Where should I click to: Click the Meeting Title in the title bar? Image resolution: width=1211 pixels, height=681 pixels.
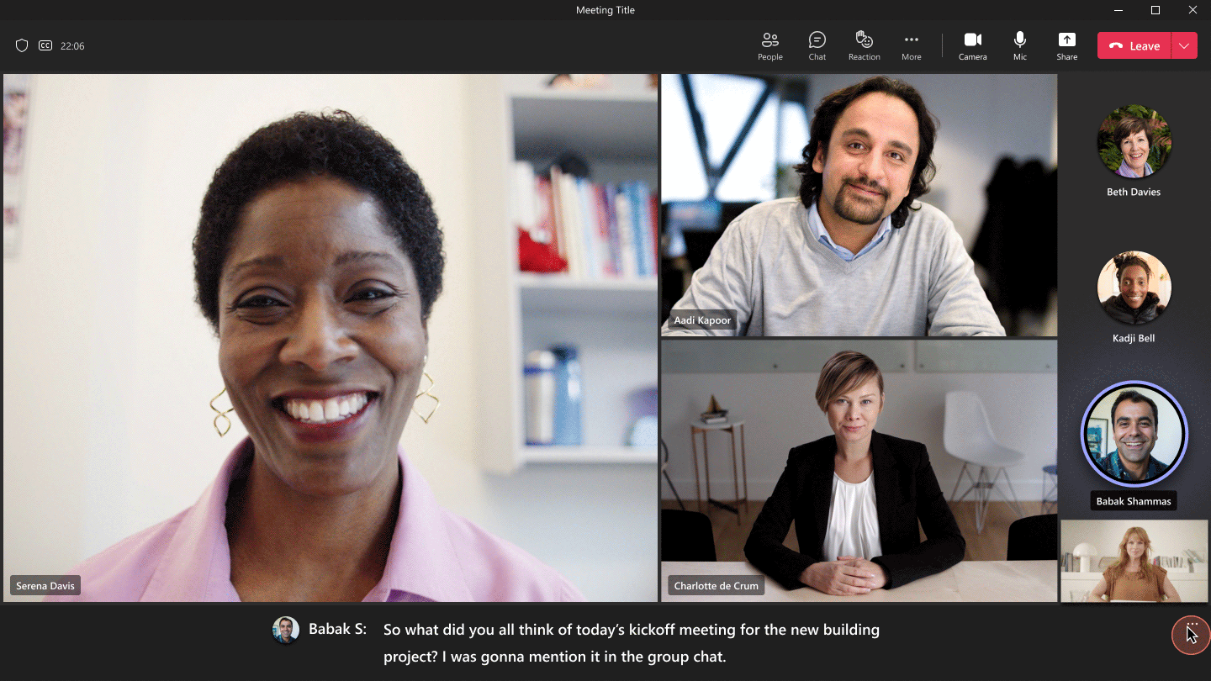[x=605, y=9]
